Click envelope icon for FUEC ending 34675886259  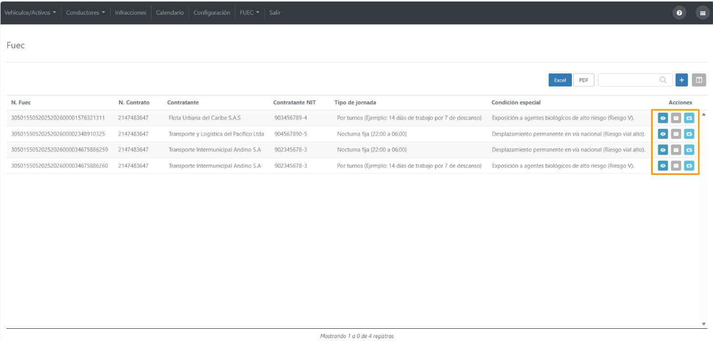tap(676, 149)
